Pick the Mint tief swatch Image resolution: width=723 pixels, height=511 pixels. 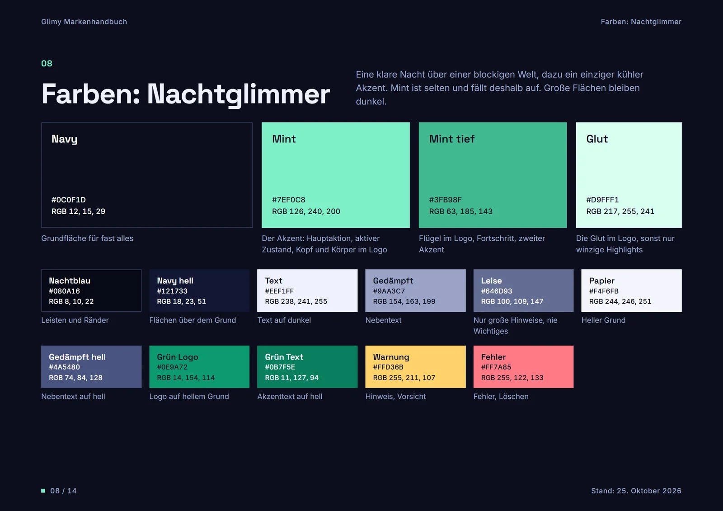click(493, 175)
